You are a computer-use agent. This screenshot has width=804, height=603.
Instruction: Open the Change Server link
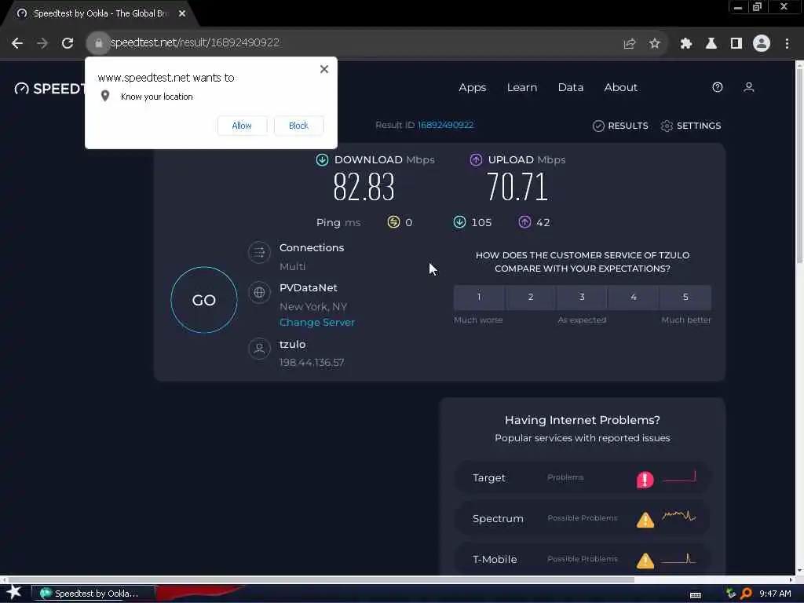317,323
